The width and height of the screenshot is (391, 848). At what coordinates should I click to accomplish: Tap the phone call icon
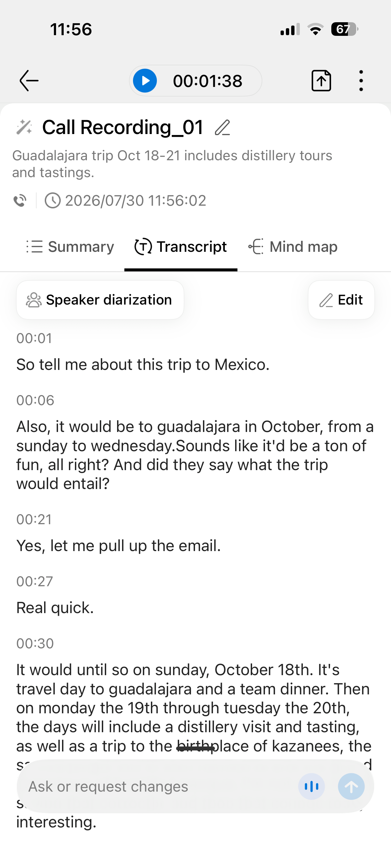20,200
